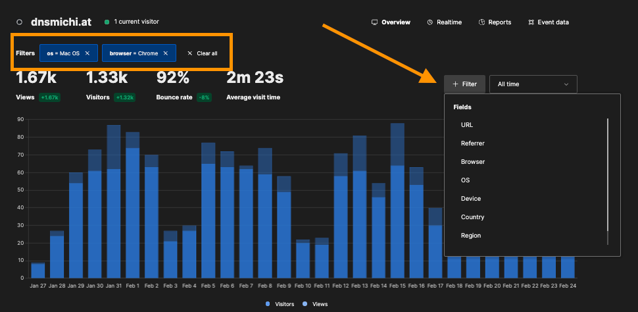The image size is (638, 312).
Task: Toggle the Visitors legend series
Action: (280, 304)
